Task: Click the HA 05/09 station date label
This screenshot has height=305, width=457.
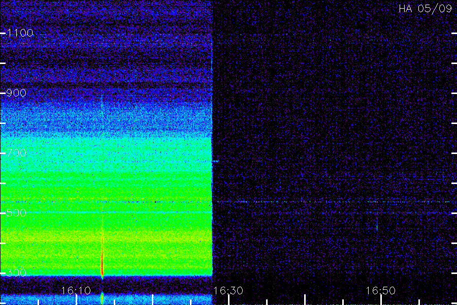Action: 425,9
